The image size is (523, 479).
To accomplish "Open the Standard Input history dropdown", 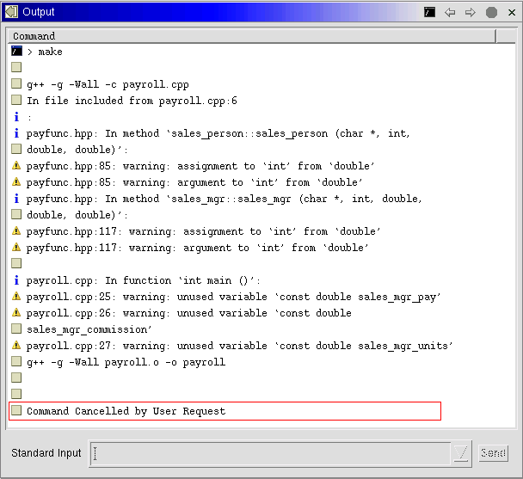I will pyautogui.click(x=462, y=453).
